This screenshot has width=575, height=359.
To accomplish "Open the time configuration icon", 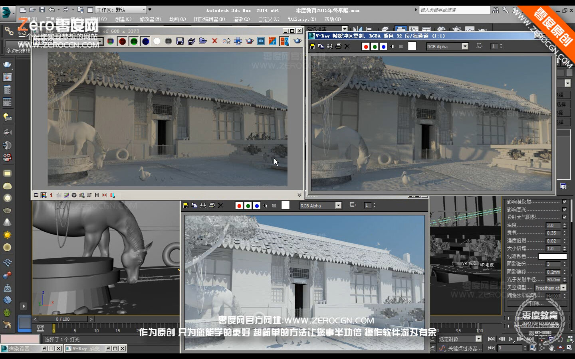I will click(x=533, y=348).
